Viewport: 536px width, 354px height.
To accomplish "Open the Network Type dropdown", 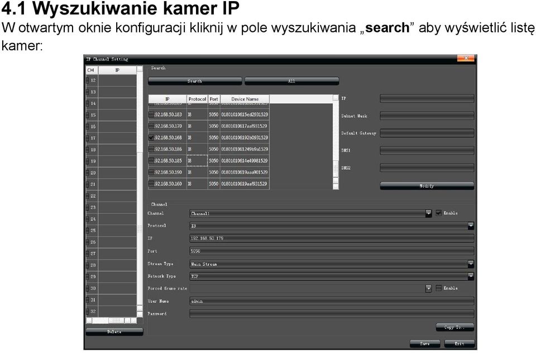I will [471, 276].
